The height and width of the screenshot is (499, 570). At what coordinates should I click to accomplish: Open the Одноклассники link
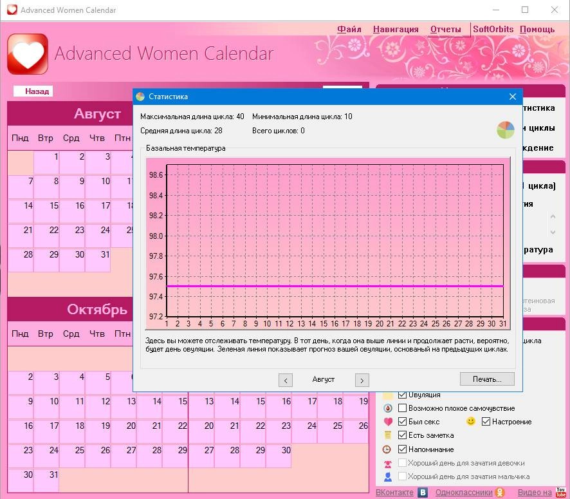coord(464,492)
